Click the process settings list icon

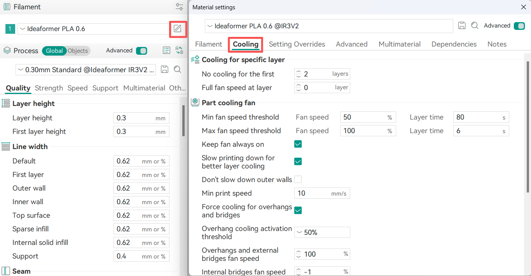[166, 50]
